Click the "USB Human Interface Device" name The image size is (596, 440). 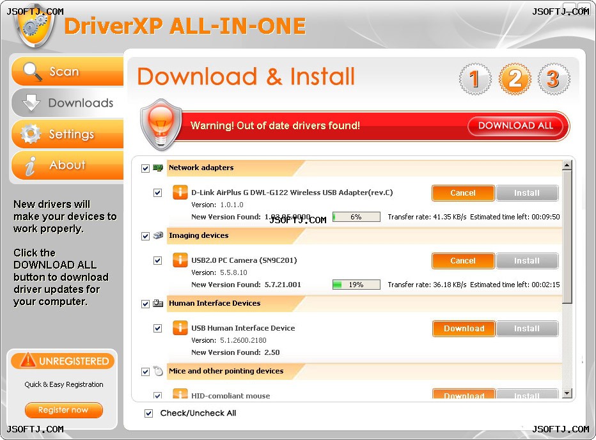click(243, 328)
